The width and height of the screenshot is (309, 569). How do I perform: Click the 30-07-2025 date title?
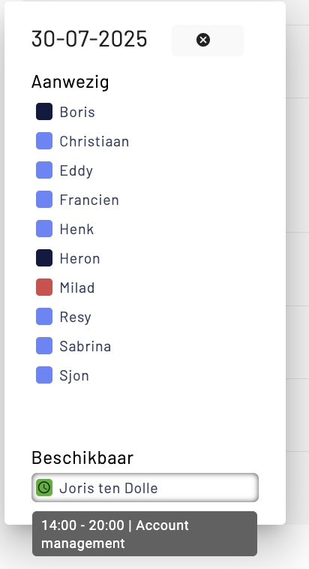(x=89, y=39)
